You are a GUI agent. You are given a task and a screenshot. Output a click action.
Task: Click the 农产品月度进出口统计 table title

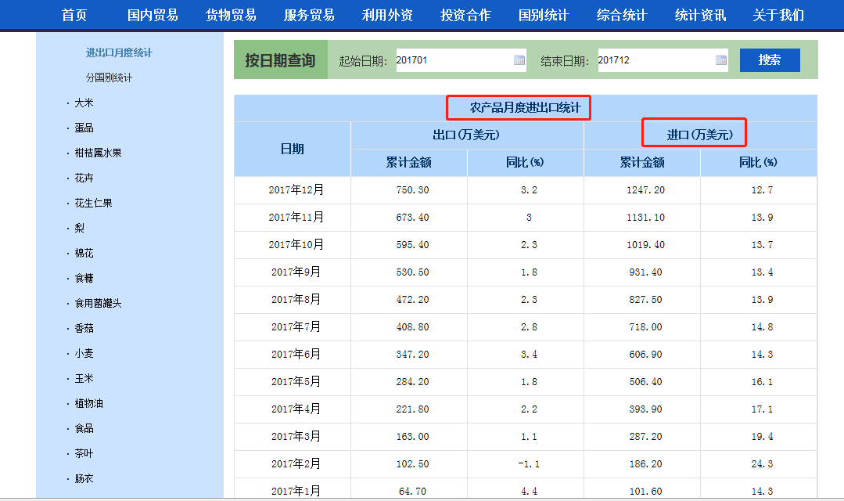click(526, 108)
